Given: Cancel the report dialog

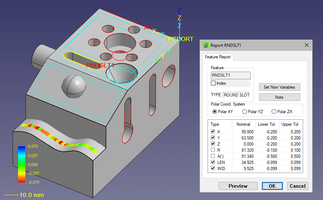Looking at the screenshot, I should tap(298, 186).
